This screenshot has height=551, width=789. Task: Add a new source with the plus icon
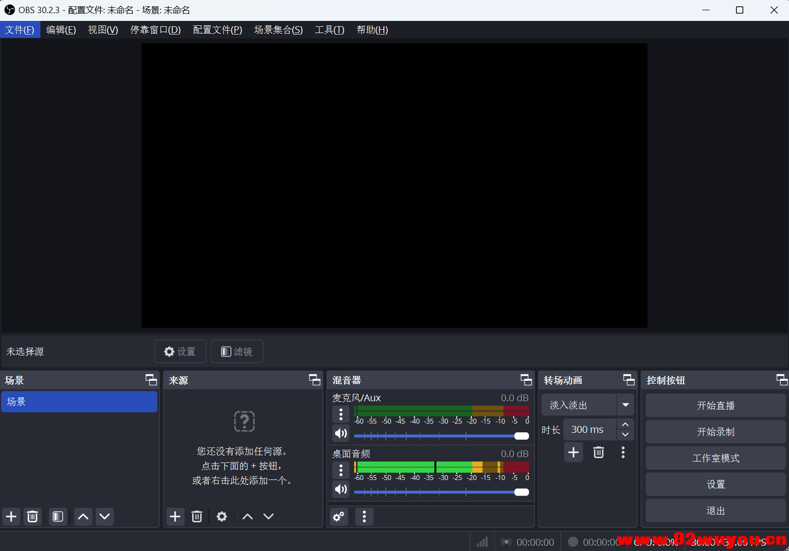175,516
